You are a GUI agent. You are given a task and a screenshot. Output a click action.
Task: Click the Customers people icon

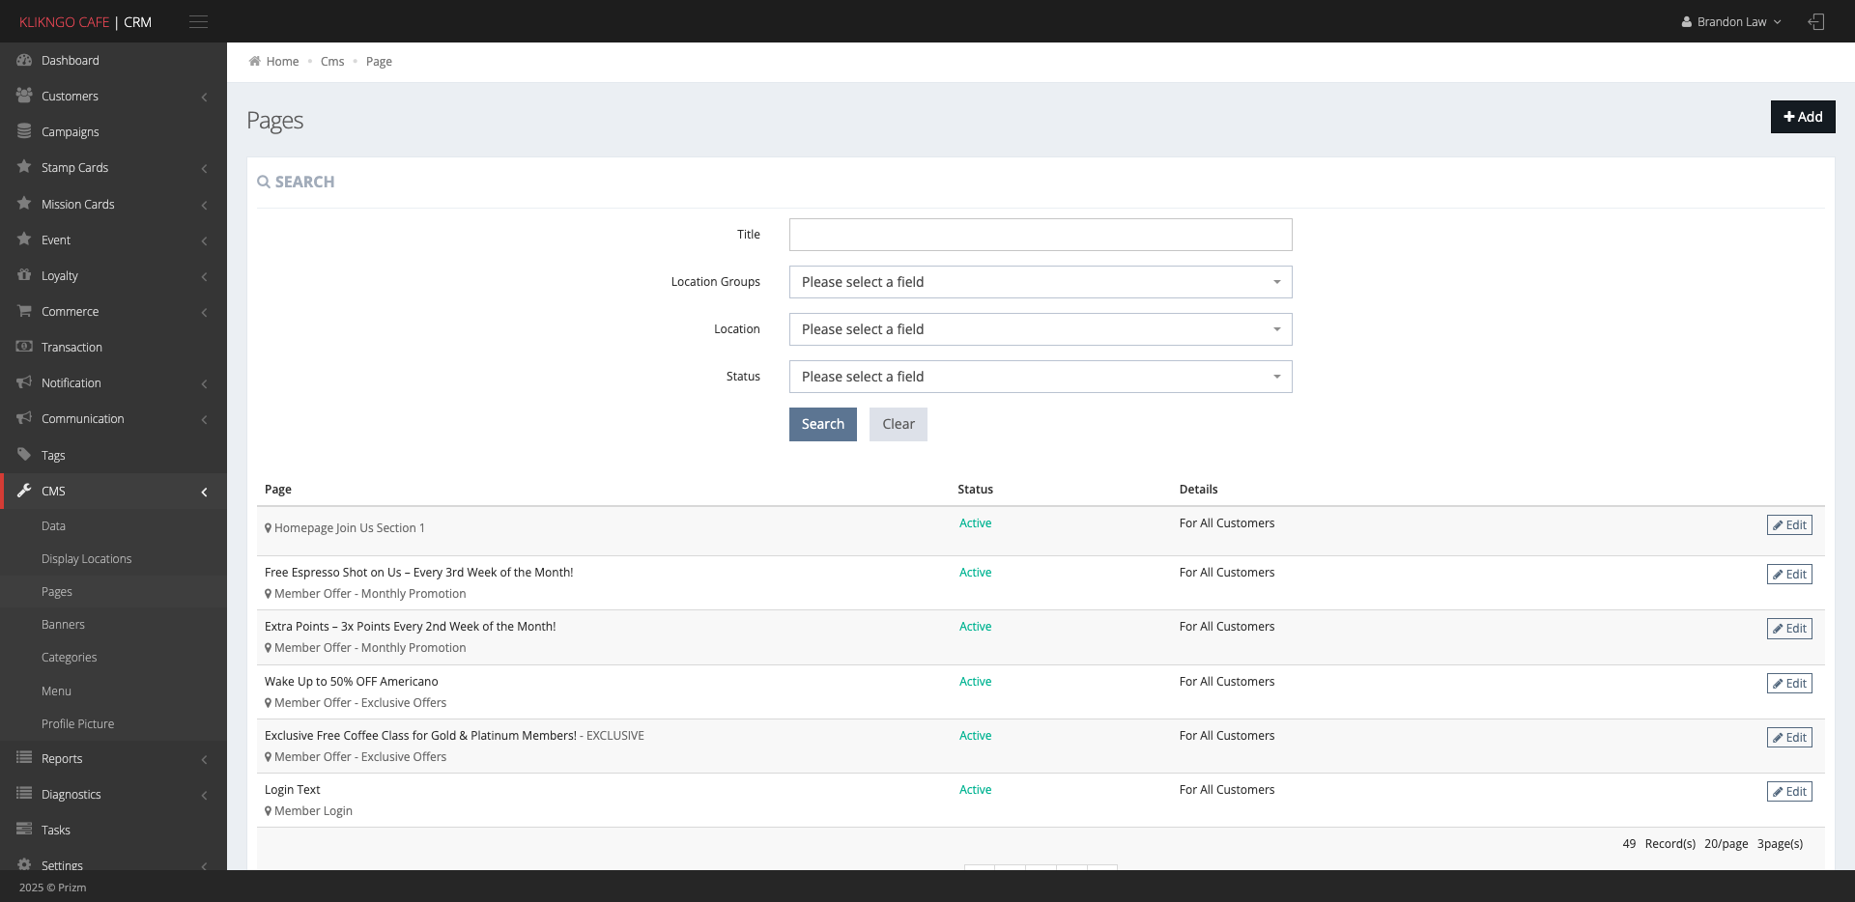[24, 96]
